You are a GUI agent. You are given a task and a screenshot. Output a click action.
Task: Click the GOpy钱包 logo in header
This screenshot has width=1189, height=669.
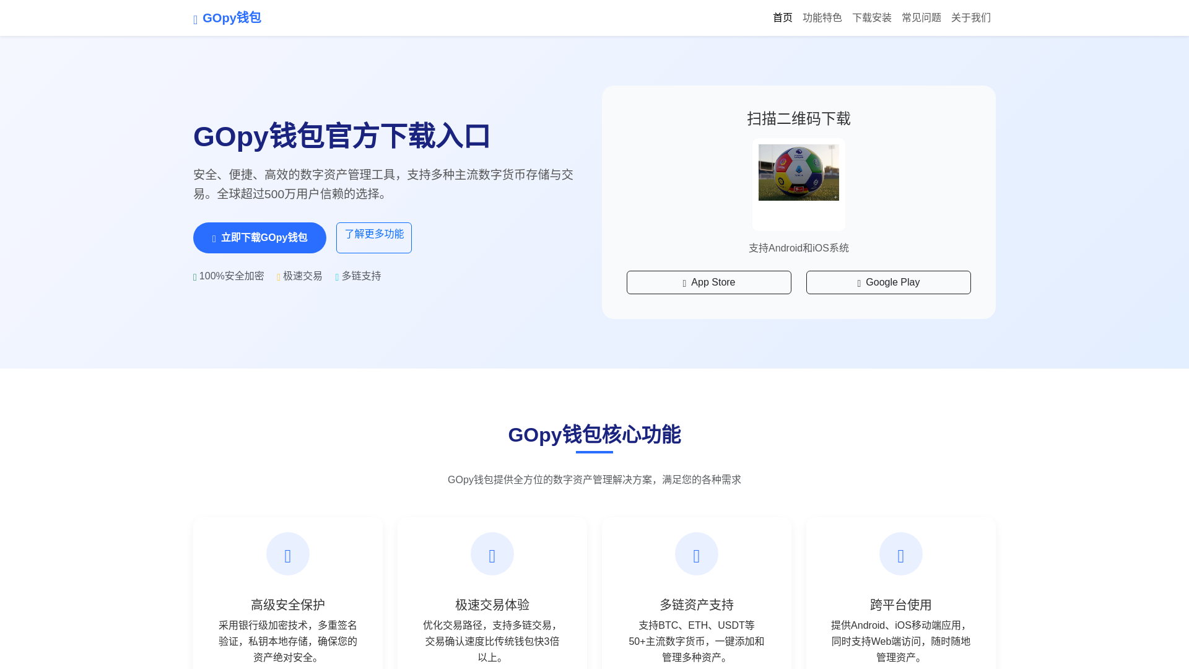(x=227, y=18)
